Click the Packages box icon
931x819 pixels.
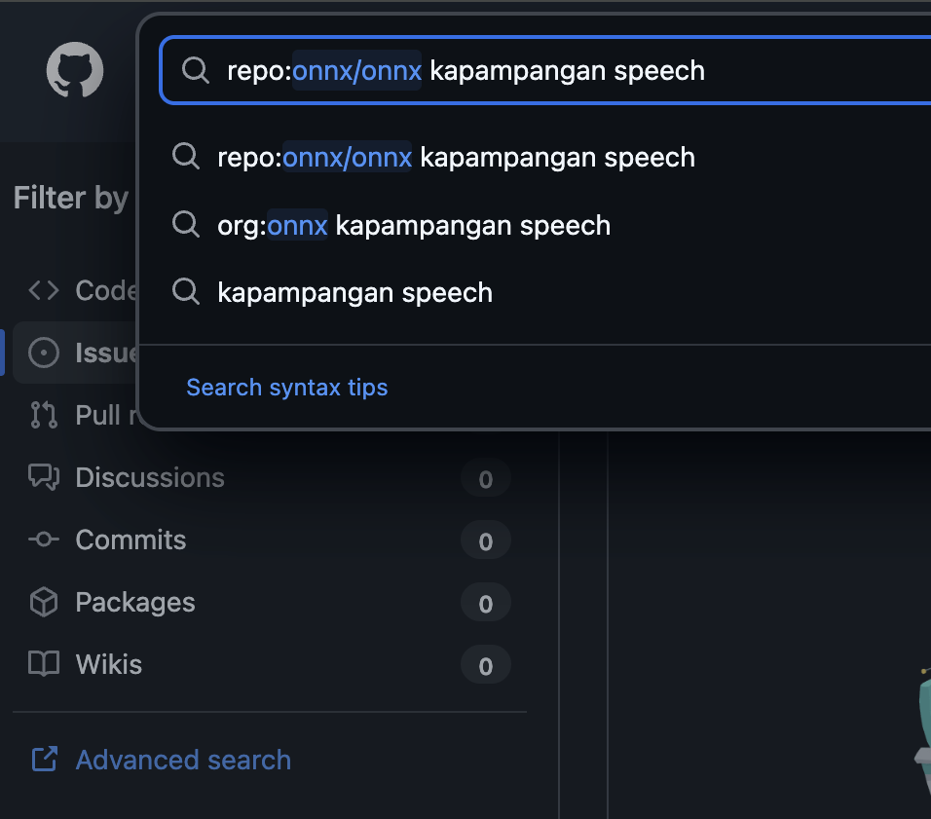[44, 603]
